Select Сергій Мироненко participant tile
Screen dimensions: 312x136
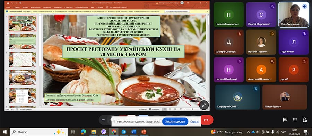[x=261, y=15]
